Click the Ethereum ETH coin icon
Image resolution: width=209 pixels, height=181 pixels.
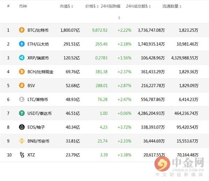22,44
